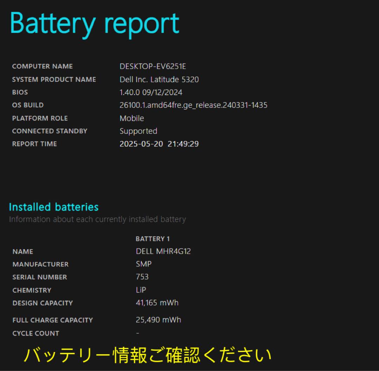
Task: Click chemistry value LiP
Action: click(x=141, y=290)
